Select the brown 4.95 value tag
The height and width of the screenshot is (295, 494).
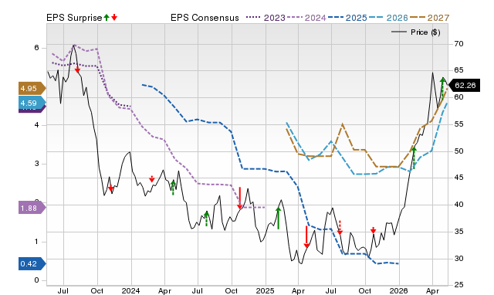[x=32, y=88]
